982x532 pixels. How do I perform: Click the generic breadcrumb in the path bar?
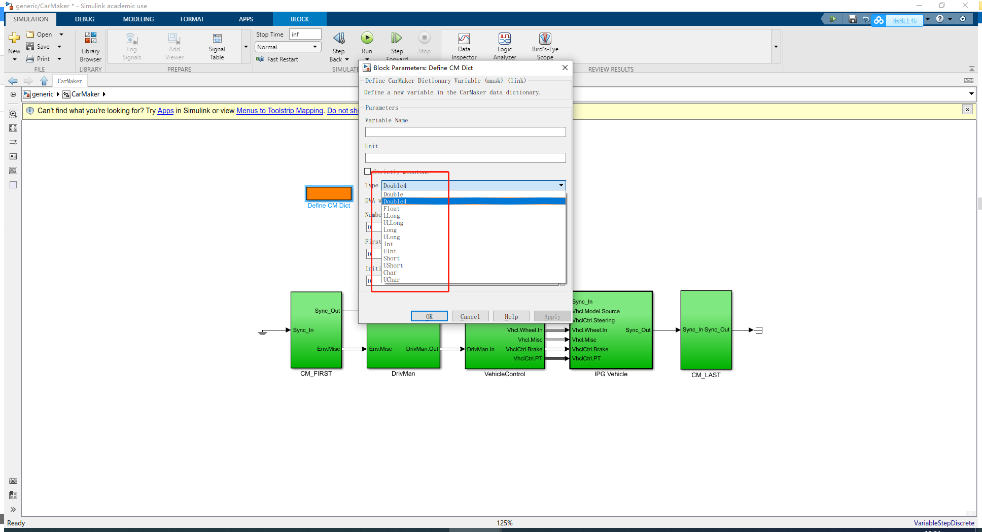tap(43, 94)
